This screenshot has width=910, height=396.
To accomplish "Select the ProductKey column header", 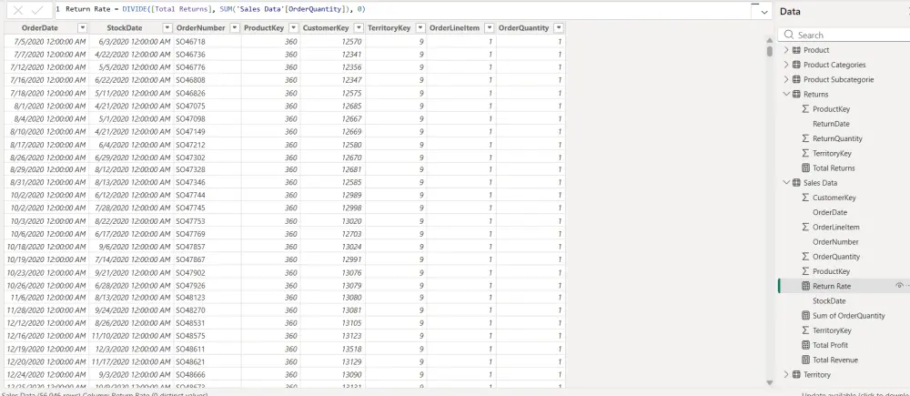I will point(264,28).
